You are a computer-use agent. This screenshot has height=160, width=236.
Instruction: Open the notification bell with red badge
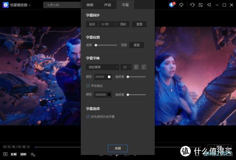tap(172, 5)
